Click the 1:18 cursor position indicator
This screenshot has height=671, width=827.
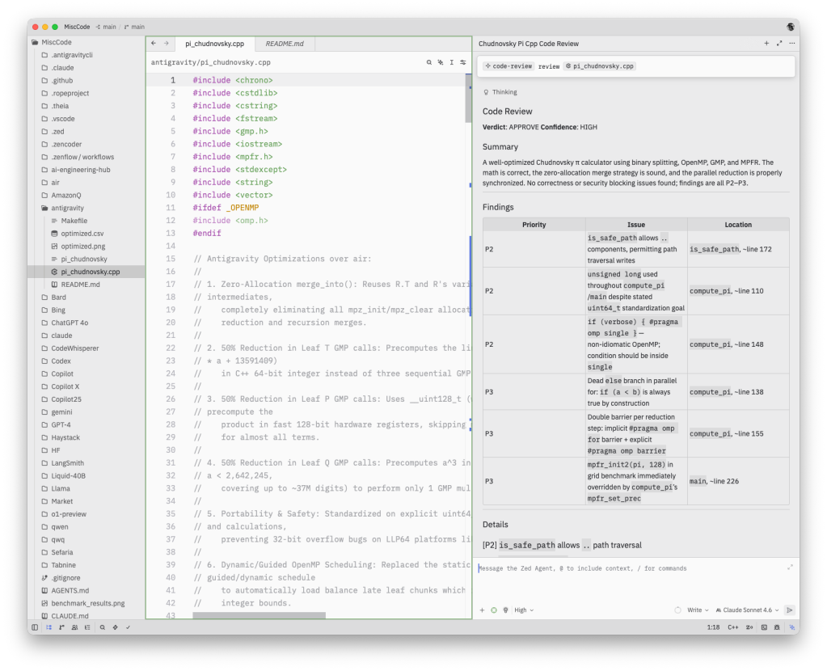(713, 627)
